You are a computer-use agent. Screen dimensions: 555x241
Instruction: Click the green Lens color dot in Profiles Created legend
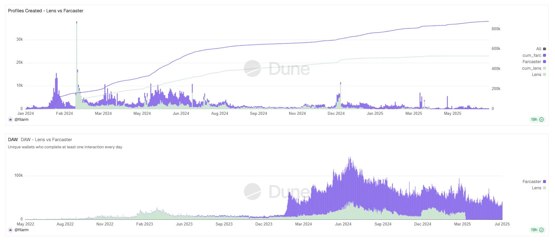pyautogui.click(x=544, y=75)
